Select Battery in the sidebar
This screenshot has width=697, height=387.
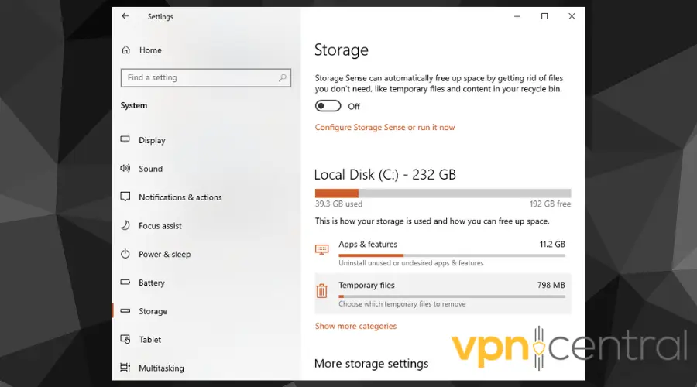152,283
